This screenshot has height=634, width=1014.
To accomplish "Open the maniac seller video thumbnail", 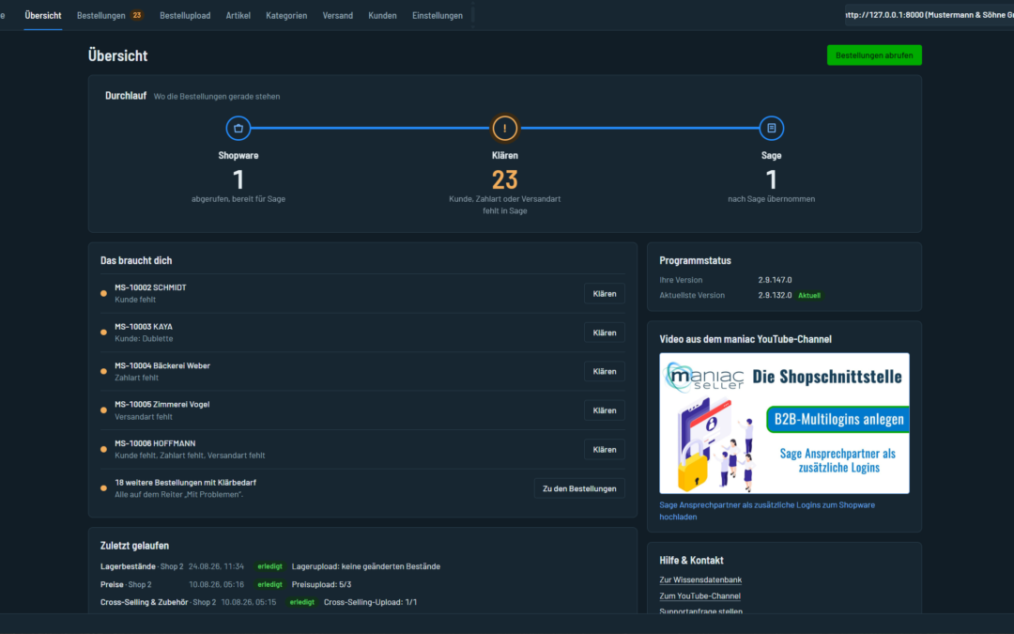I will (784, 423).
